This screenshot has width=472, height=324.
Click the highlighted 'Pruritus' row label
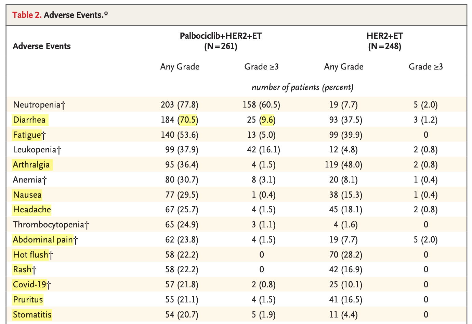coord(28,300)
